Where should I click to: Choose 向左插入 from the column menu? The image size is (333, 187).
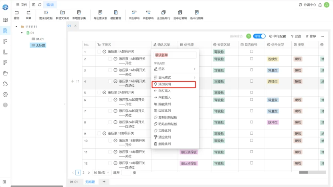[174, 91]
